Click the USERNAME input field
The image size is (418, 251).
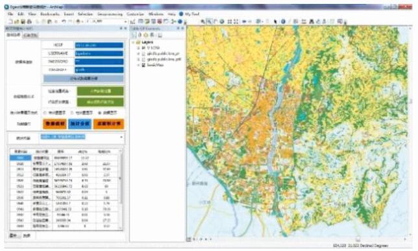pos(99,53)
